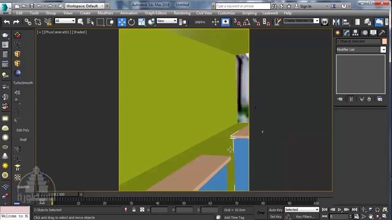The height and width of the screenshot is (220, 392).
Task: Click the Undo arrow in main toolbar
Action: click(7, 22)
